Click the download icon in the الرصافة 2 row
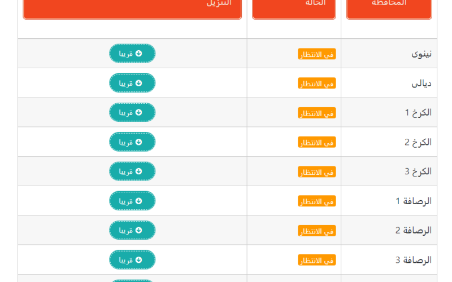Image resolution: width=452 pixels, height=282 pixels. (138, 230)
